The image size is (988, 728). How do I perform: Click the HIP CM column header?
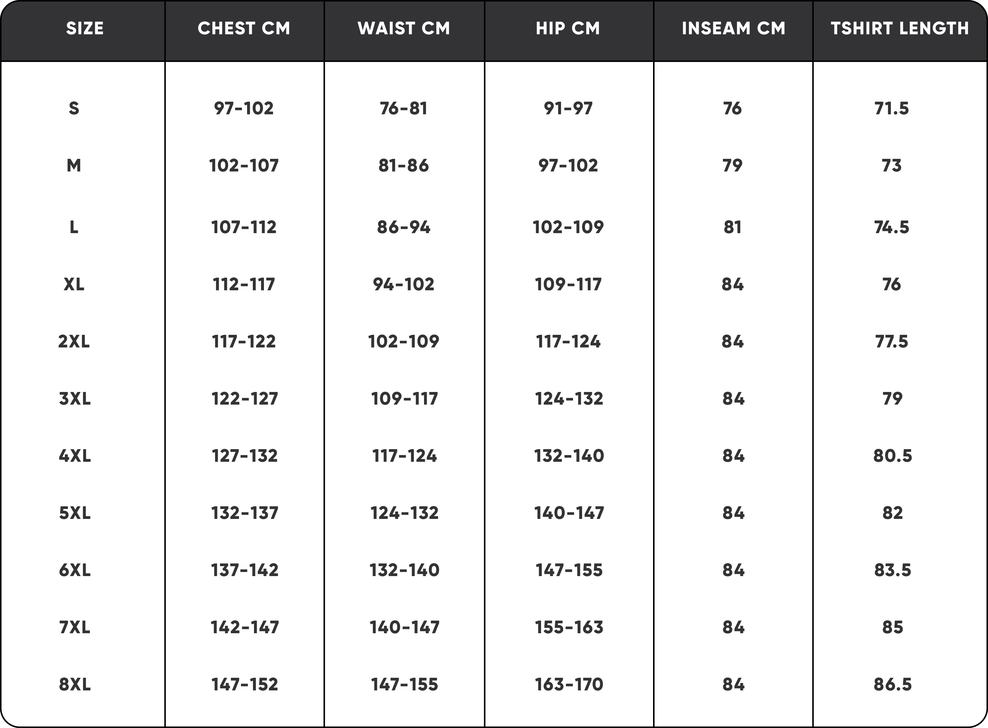tap(568, 29)
